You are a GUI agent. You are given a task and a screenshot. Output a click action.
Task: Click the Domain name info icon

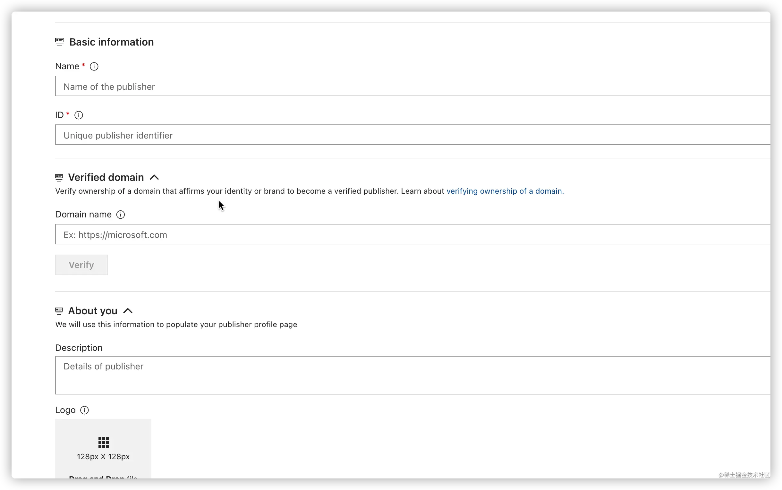coord(120,215)
